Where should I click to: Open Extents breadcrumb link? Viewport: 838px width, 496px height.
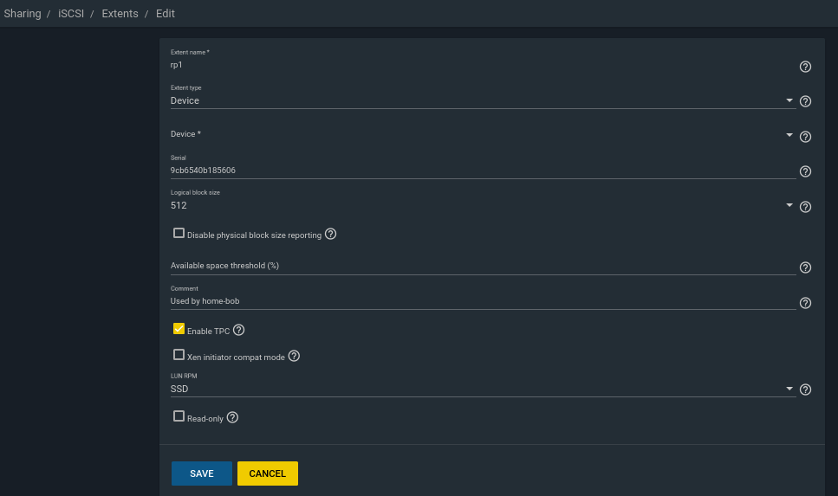click(120, 13)
